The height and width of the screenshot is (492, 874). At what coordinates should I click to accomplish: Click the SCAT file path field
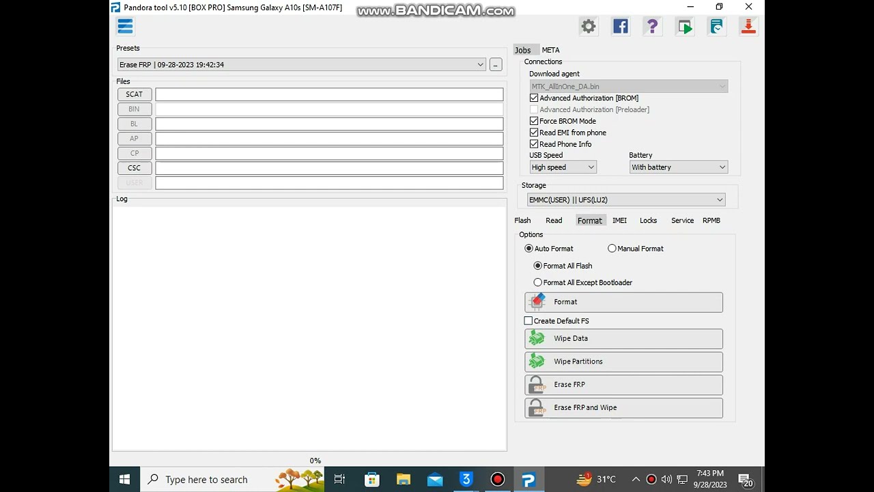pyautogui.click(x=329, y=95)
